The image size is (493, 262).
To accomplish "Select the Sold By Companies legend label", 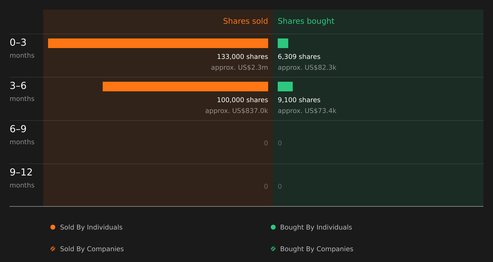I will (92, 249).
